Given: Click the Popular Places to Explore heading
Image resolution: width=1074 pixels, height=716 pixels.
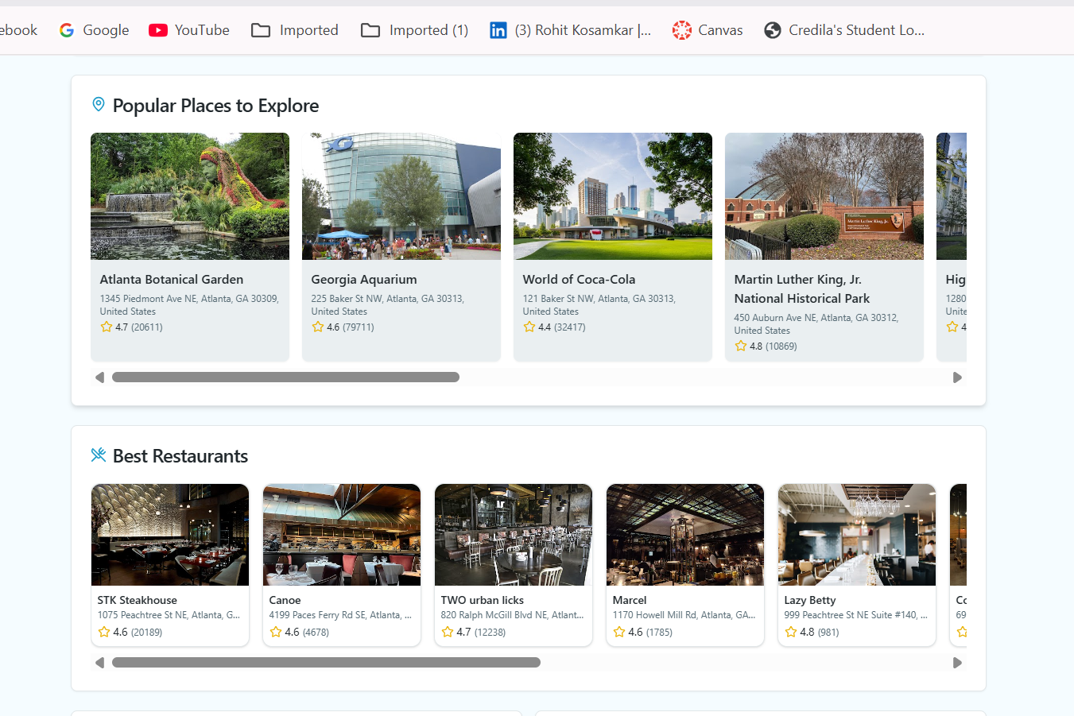Looking at the screenshot, I should pyautogui.click(x=215, y=106).
